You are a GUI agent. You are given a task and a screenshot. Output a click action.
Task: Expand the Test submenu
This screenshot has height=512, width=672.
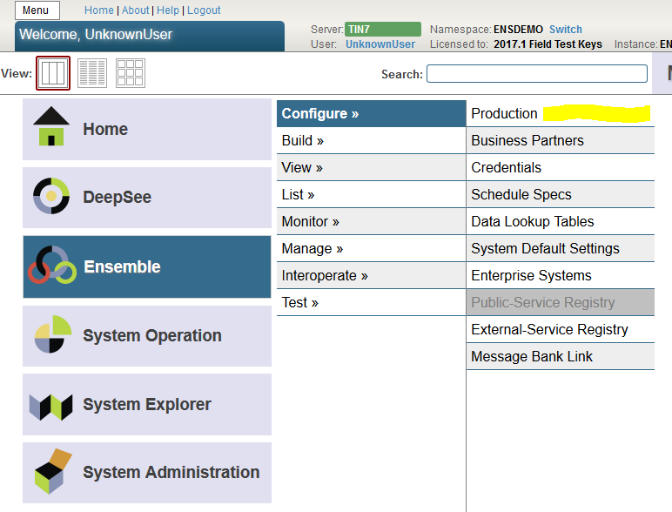coord(371,303)
